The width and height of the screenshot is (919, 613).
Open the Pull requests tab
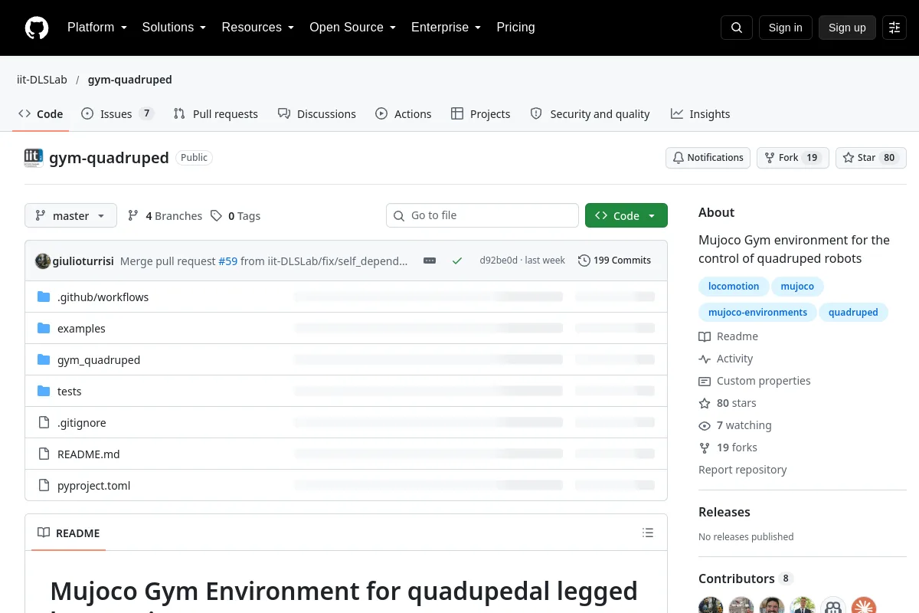[216, 113]
